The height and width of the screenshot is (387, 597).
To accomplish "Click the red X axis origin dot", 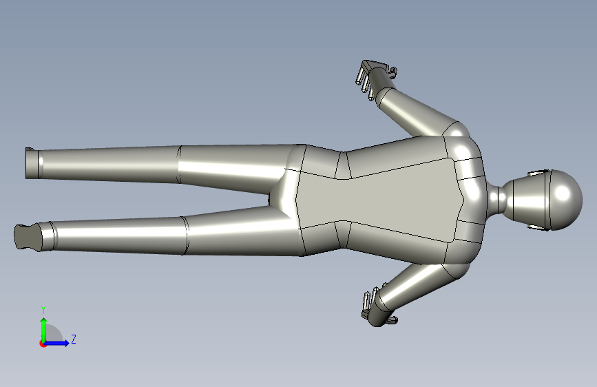I will point(43,344).
